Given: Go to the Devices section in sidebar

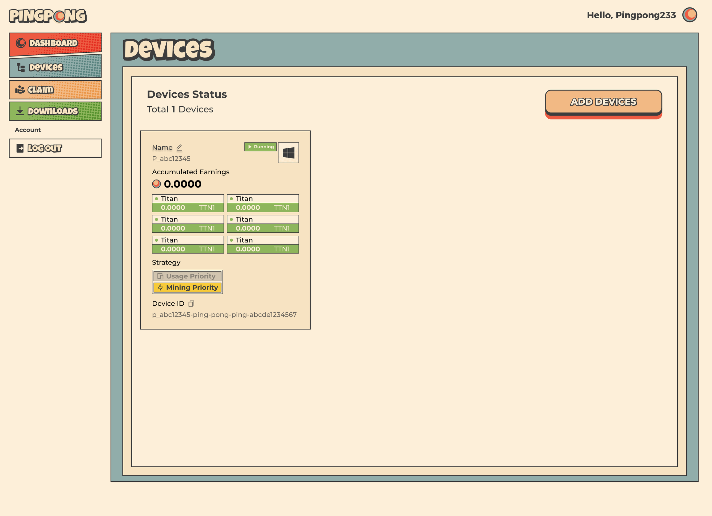Looking at the screenshot, I should [x=55, y=67].
